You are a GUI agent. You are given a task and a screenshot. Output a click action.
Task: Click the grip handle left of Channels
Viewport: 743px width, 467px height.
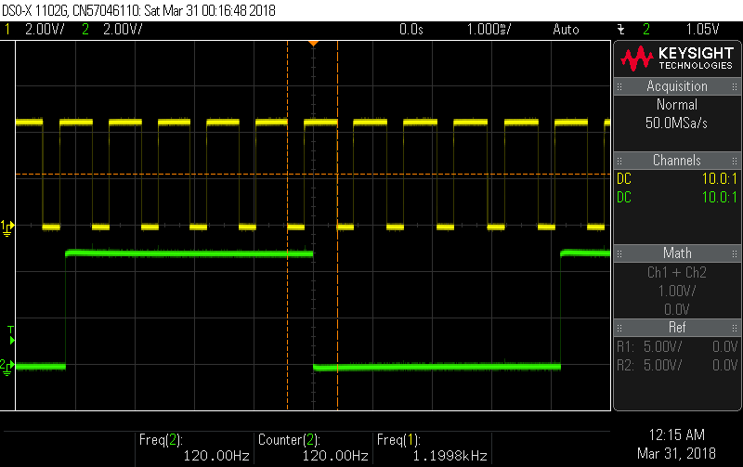[619, 161]
